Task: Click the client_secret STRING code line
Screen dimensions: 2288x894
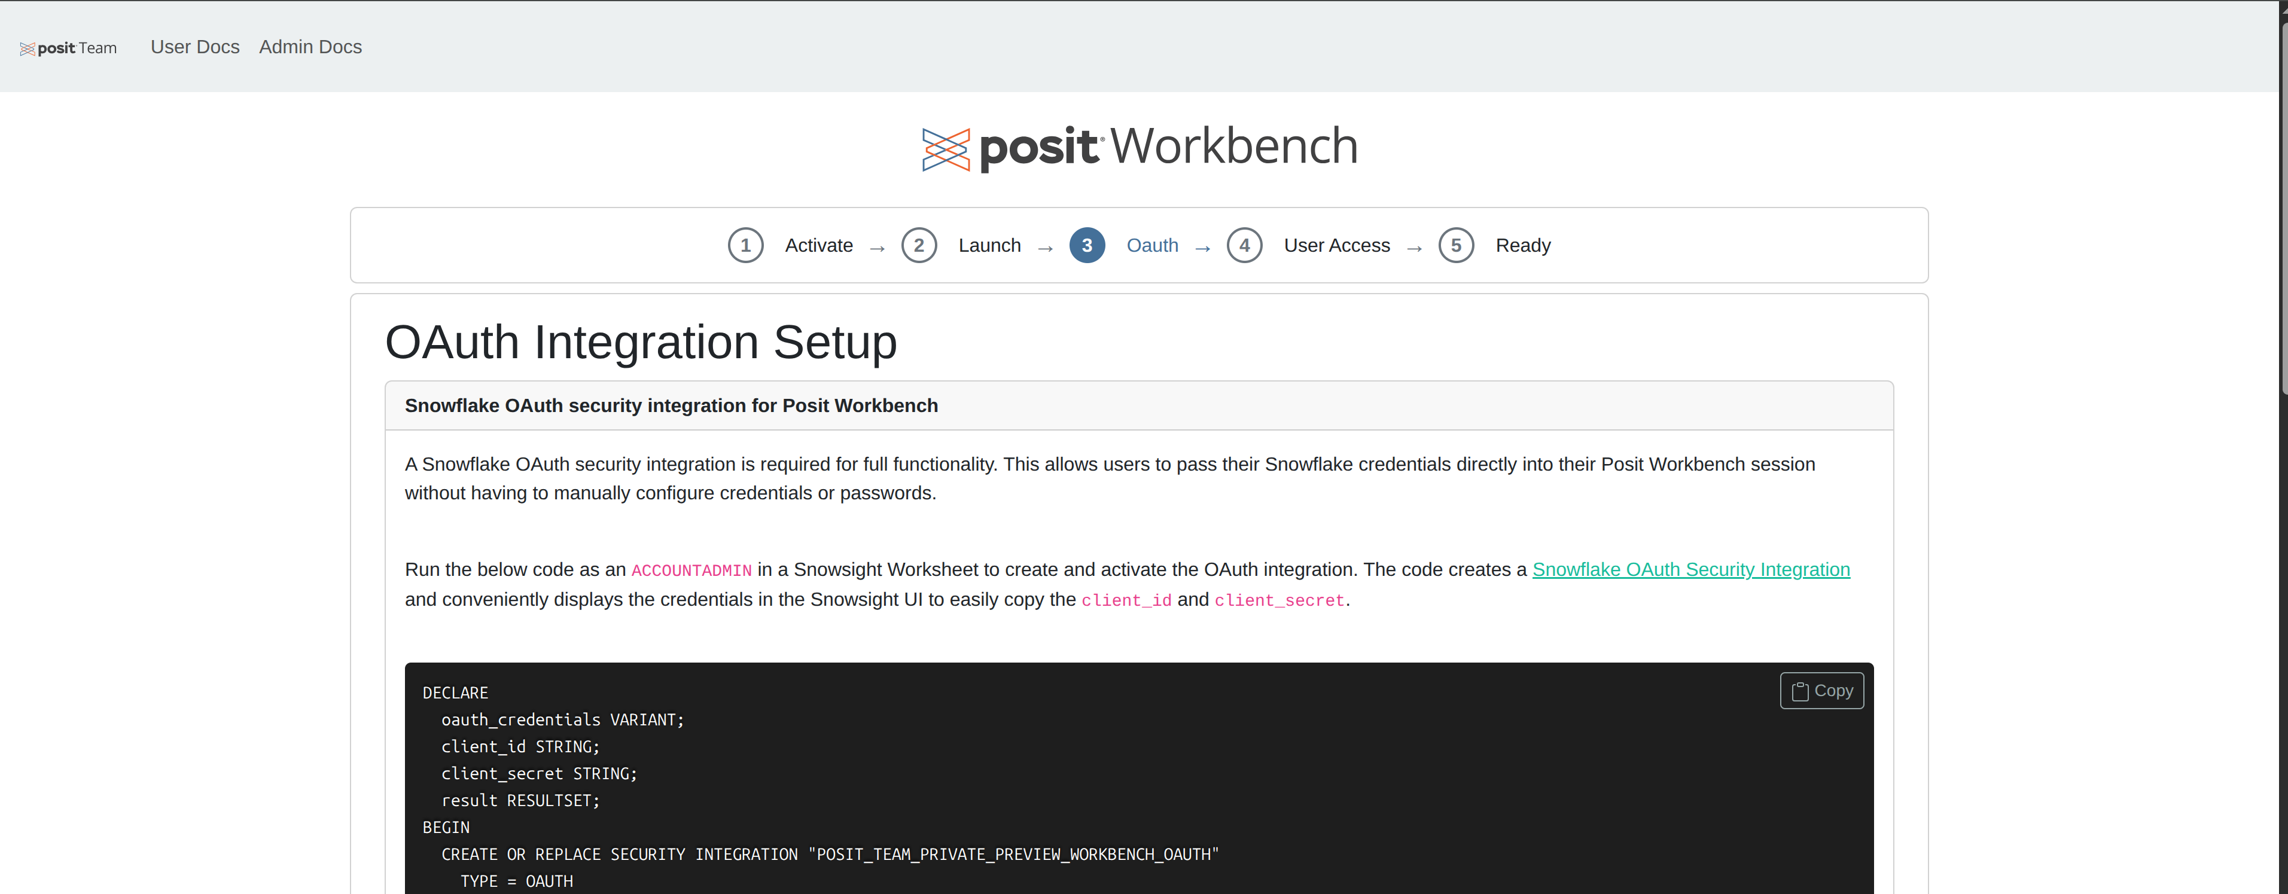Action: click(x=539, y=774)
